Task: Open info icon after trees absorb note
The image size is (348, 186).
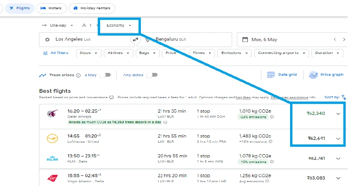Action: click(x=165, y=122)
